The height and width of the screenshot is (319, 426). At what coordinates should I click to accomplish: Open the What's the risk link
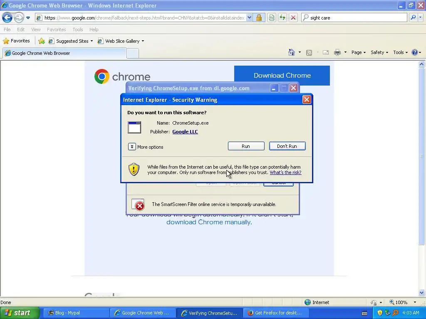tap(285, 172)
